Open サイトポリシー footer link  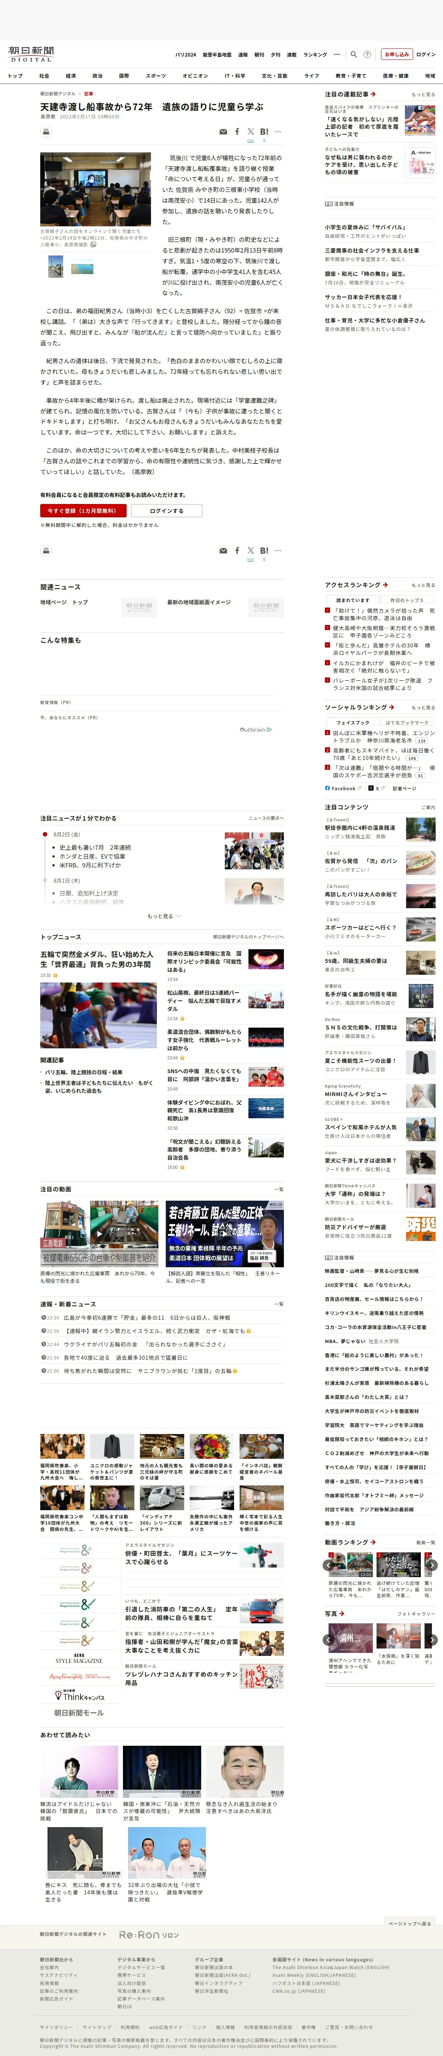coord(56,2026)
